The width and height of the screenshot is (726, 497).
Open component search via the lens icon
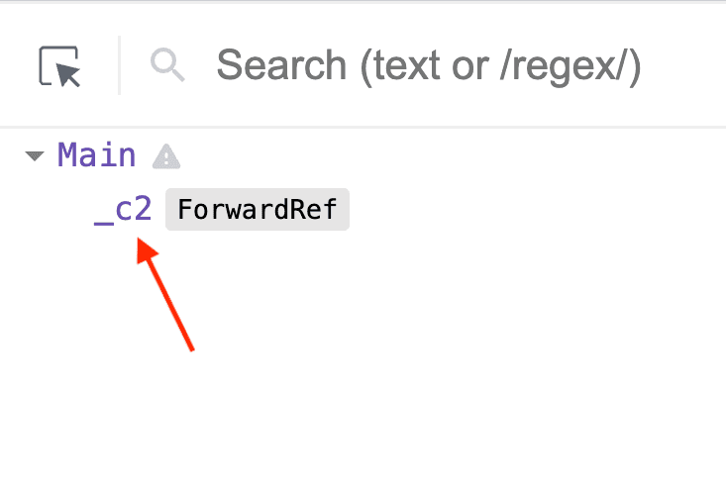coord(167,65)
